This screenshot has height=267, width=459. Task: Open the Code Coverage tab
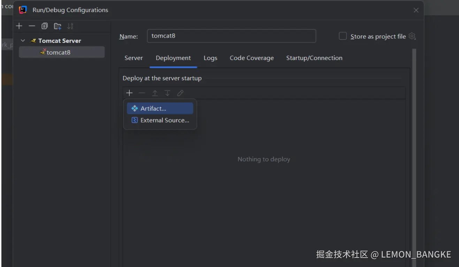point(252,58)
